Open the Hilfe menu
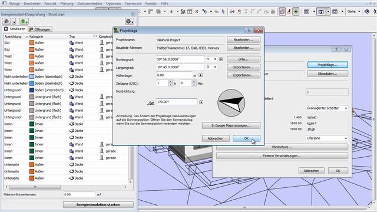Image resolution: width=377 pixels, height=212 pixels. click(164, 4)
